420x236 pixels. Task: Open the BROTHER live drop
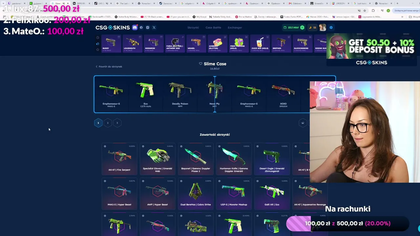(281, 44)
